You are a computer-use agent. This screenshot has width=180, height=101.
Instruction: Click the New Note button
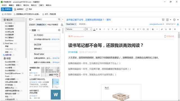click(6, 9)
